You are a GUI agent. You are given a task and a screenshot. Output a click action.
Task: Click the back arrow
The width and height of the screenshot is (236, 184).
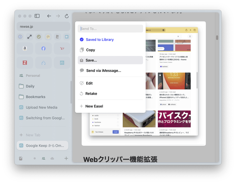coord(49,16)
